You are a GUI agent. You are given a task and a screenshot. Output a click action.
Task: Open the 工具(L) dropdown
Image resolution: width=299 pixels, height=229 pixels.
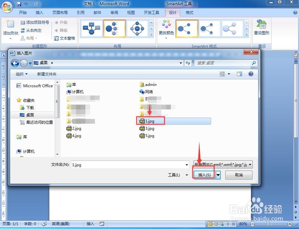(178, 175)
